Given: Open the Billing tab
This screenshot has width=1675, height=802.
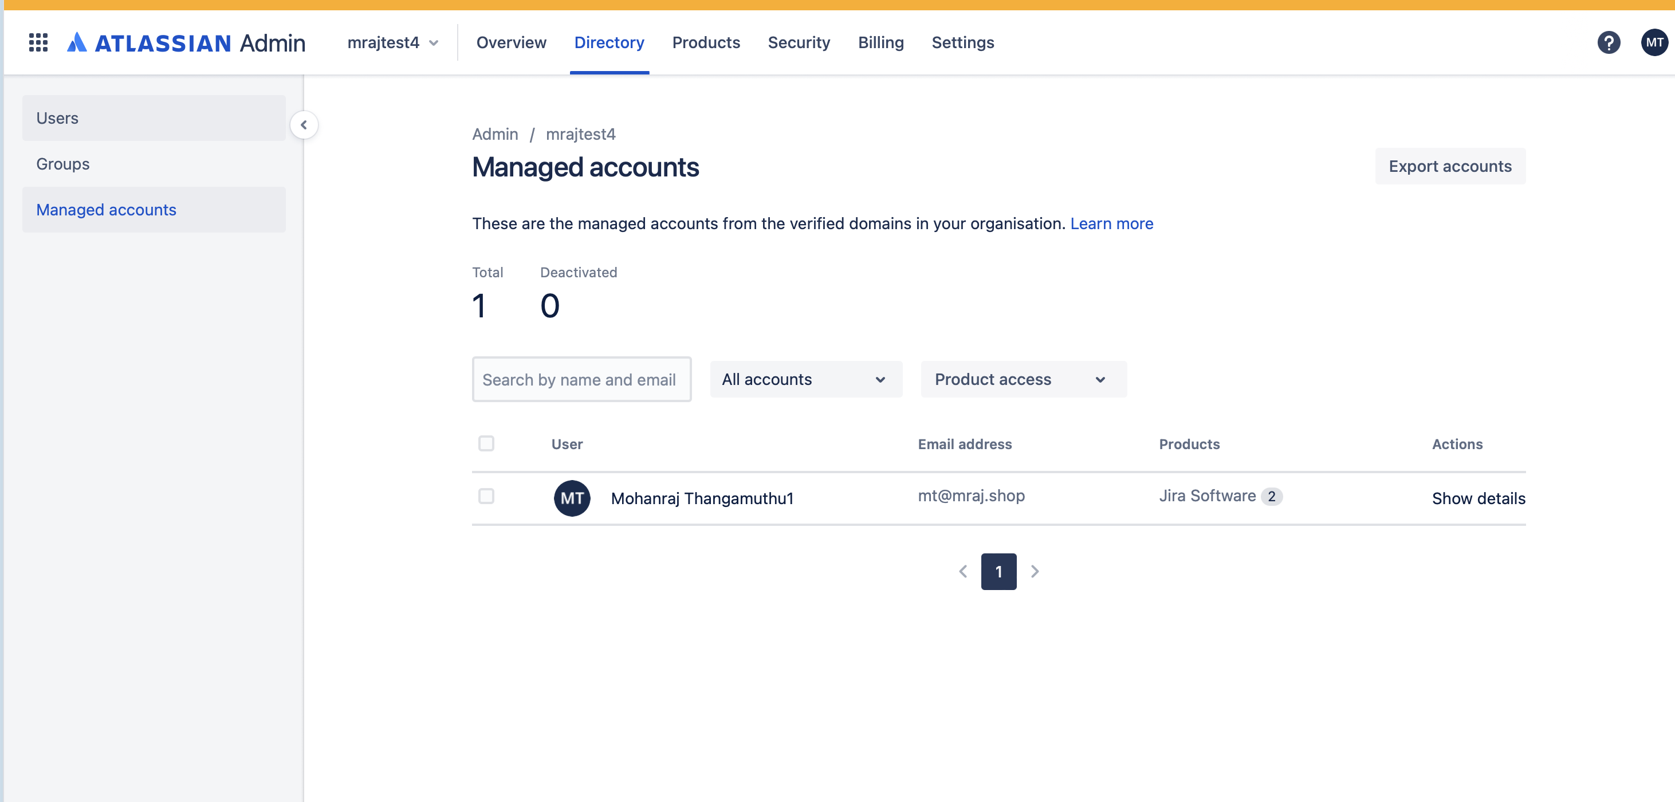Looking at the screenshot, I should pyautogui.click(x=880, y=42).
